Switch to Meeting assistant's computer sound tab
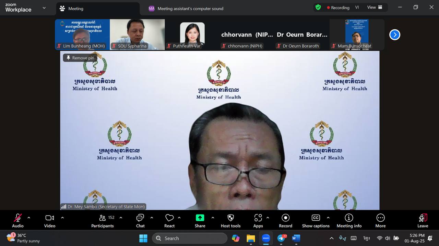Viewport: 439px width, 246px height. pyautogui.click(x=186, y=9)
